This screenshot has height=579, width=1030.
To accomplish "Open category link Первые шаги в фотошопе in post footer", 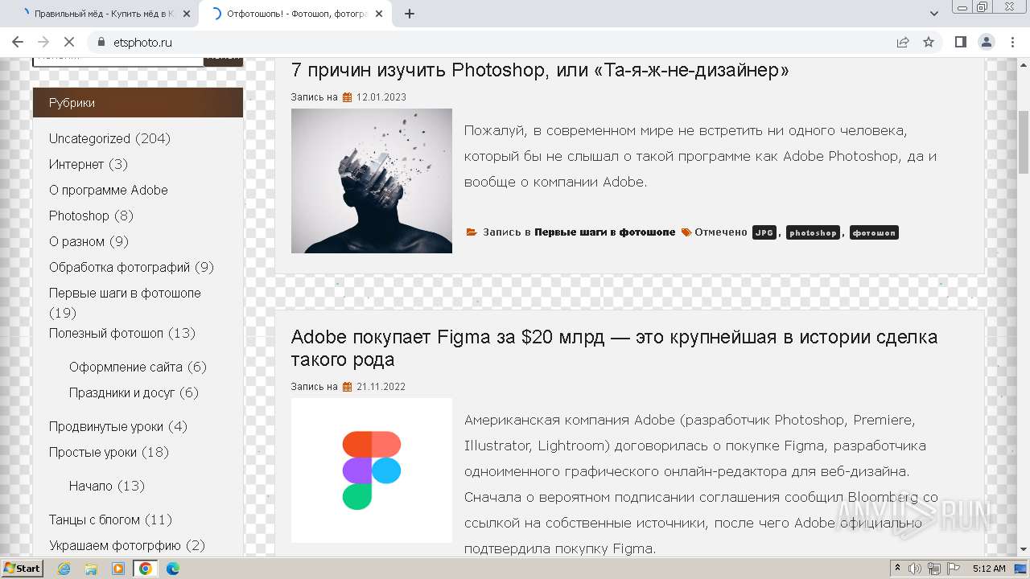I will 605,232.
